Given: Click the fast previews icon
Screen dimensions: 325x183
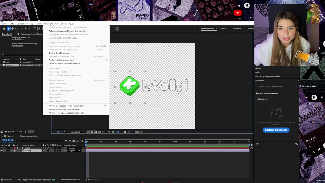Looking at the screenshot, I should [88, 132].
